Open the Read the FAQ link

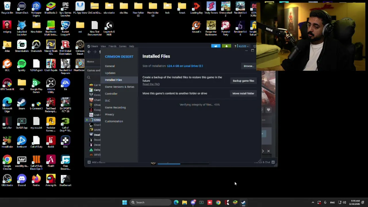tap(151, 84)
